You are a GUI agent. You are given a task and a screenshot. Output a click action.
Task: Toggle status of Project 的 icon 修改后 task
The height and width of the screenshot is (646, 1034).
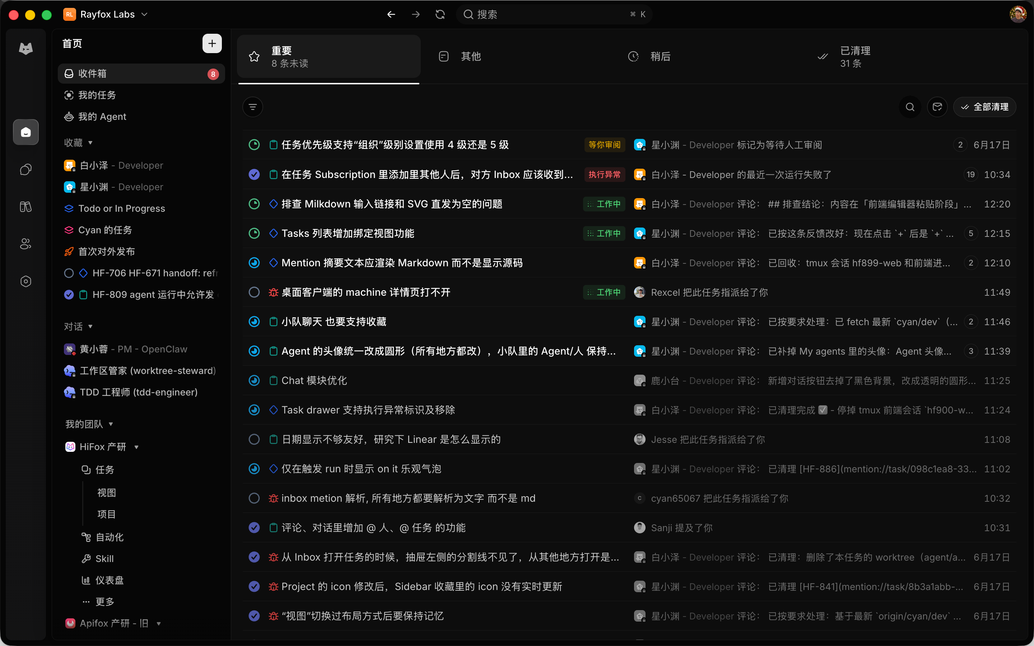tap(254, 587)
